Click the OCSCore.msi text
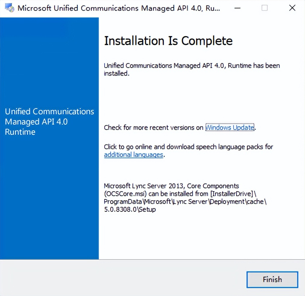This screenshot has height=296, width=305. 125,194
